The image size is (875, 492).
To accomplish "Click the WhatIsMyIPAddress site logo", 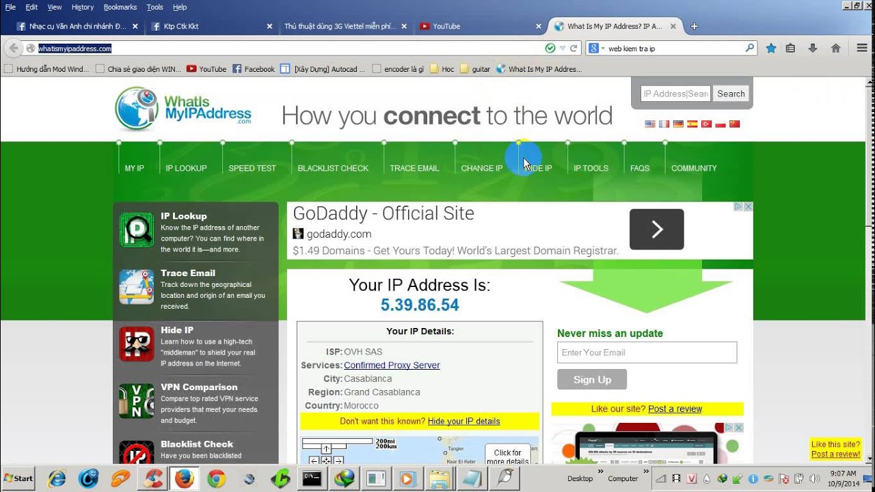I will tap(183, 109).
